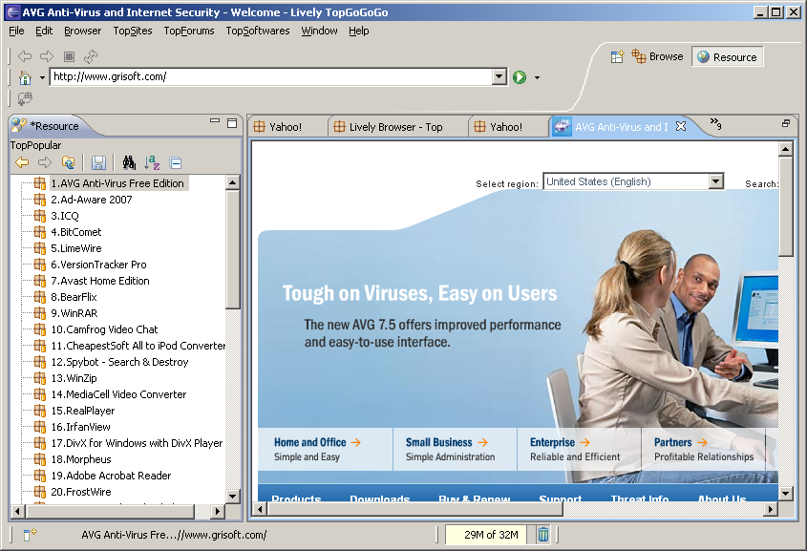Click the address URL field
807x551 pixels.
[x=272, y=77]
